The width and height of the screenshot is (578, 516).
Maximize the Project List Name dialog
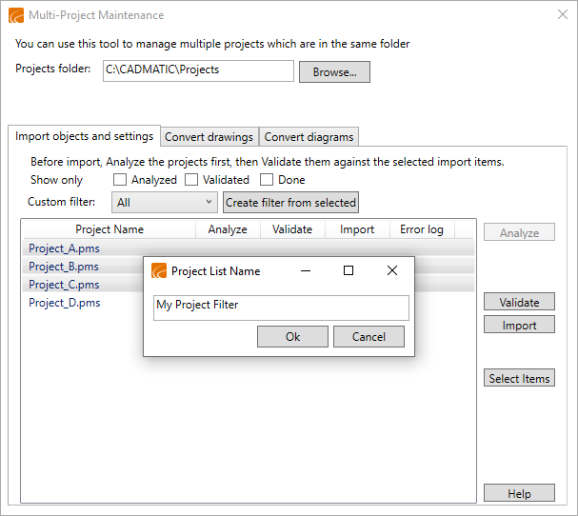pyautogui.click(x=349, y=271)
